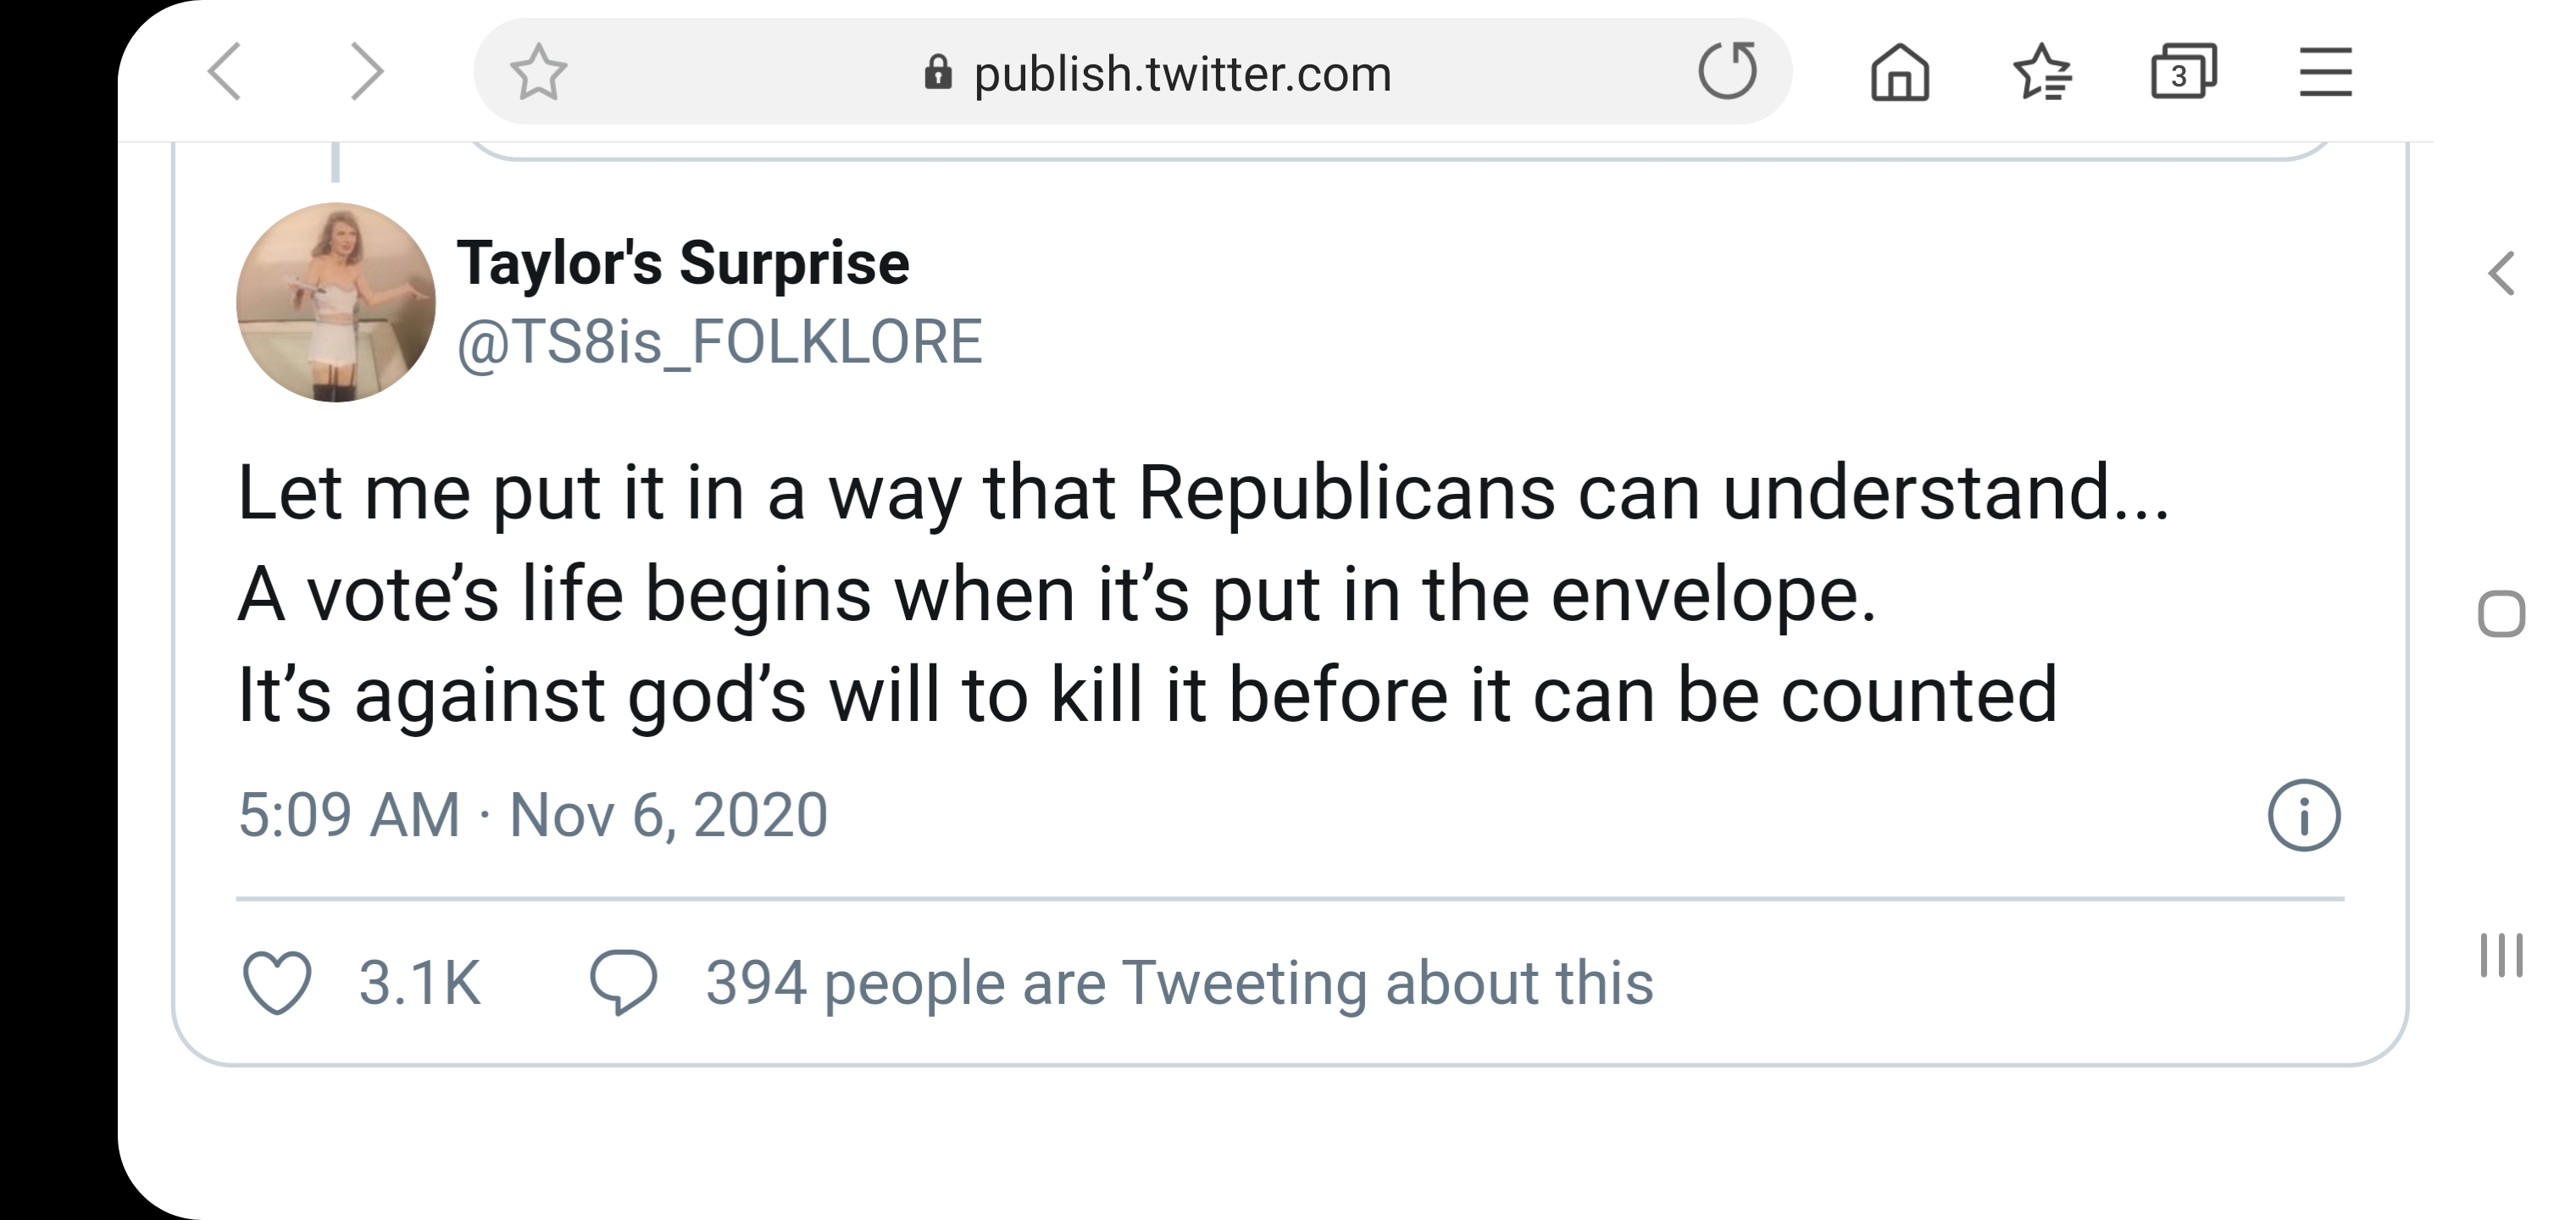
Task: Reload the page with refresh icon
Action: coord(1727,71)
